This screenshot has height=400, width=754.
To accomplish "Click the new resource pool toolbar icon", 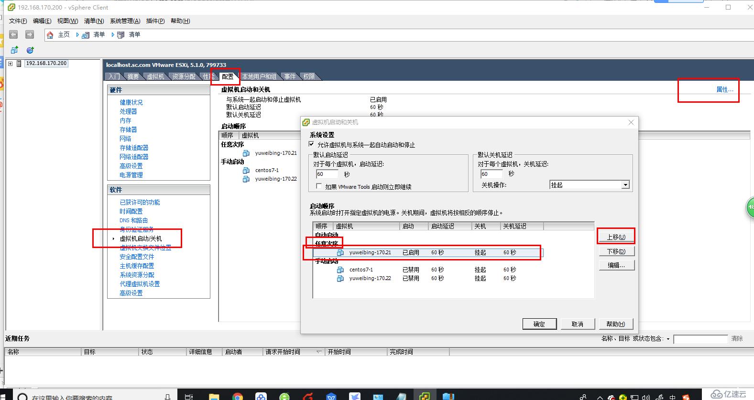I will [x=30, y=50].
